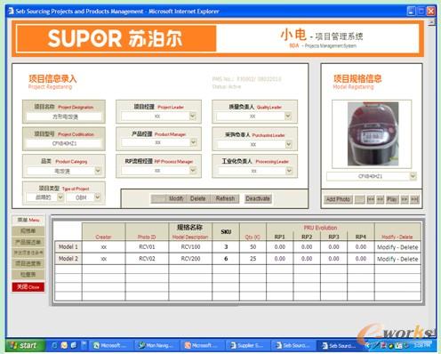Open Supplier taskbar window item
Viewport: 441px width, 354px height.
[247, 345]
